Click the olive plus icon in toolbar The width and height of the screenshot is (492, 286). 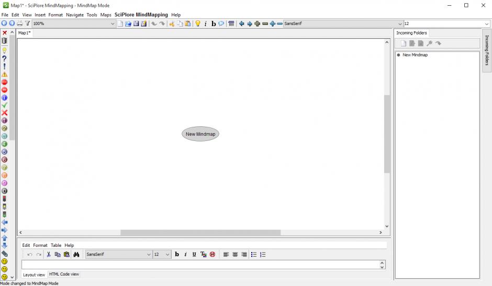click(x=258, y=23)
